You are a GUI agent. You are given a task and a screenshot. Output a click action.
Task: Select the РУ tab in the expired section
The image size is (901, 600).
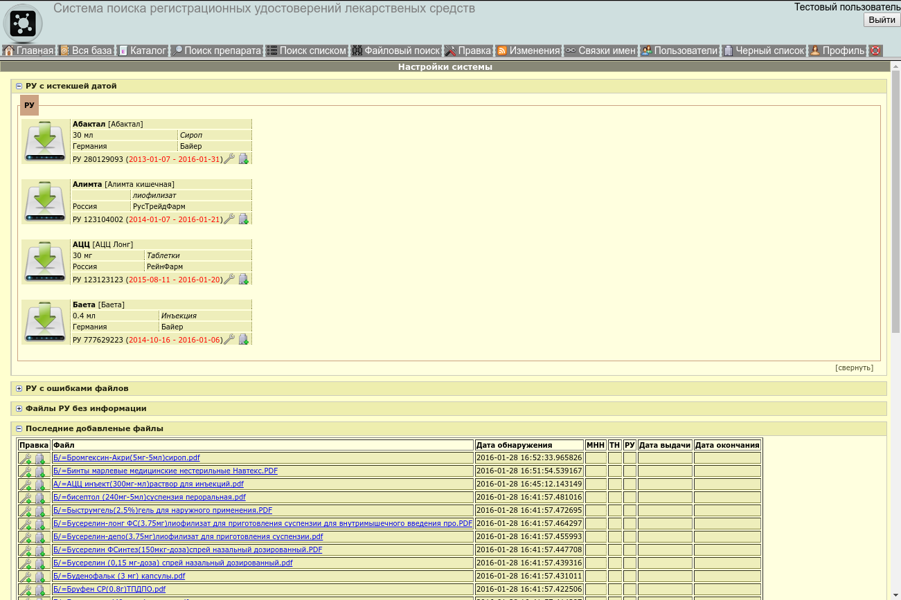[x=29, y=105]
